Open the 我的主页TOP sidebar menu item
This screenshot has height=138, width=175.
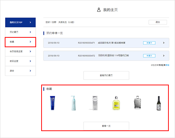pos(20,23)
